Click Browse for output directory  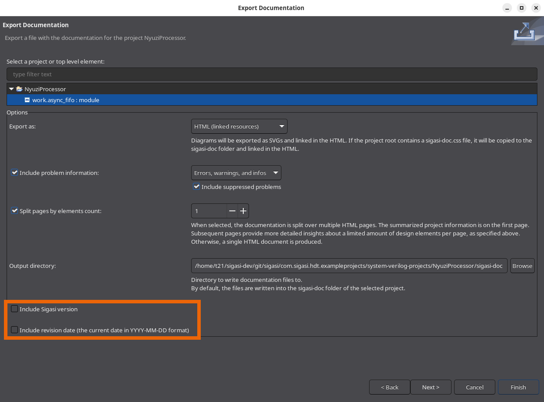coord(522,266)
